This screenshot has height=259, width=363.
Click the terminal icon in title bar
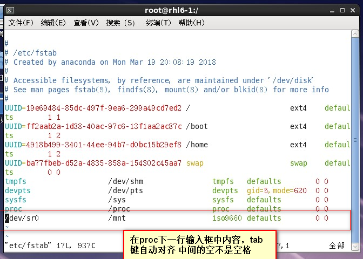click(x=10, y=10)
